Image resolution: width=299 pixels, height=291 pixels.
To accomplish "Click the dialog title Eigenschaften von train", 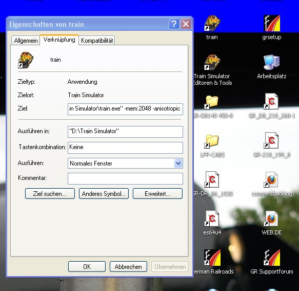I will click(x=47, y=24).
